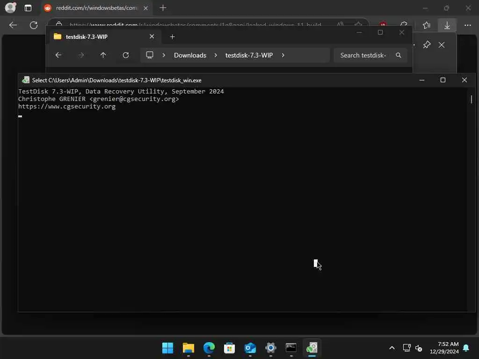The height and width of the screenshot is (359, 479).
Task: Select the testdisk-7.3-WIP Explorer tab
Action: 105,36
